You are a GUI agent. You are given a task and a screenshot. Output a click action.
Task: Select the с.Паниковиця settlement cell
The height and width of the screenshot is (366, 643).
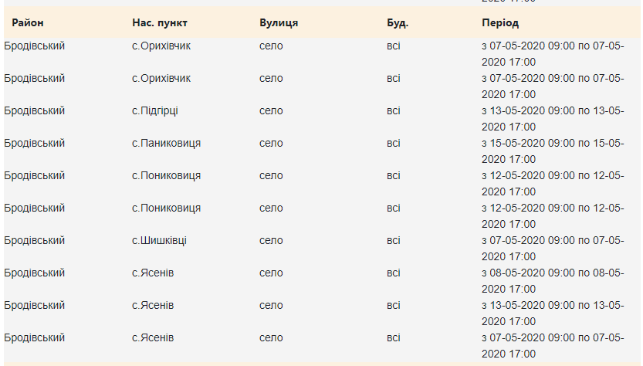pos(166,144)
